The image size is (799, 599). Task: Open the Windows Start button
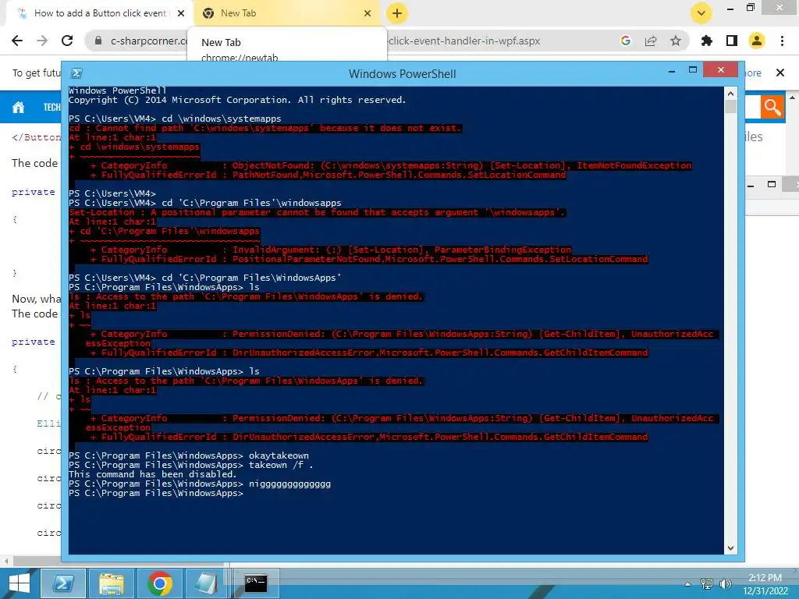pos(20,583)
